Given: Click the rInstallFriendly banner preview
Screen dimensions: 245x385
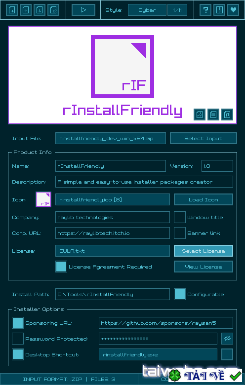Looking at the screenshot, I should [x=122, y=75].
